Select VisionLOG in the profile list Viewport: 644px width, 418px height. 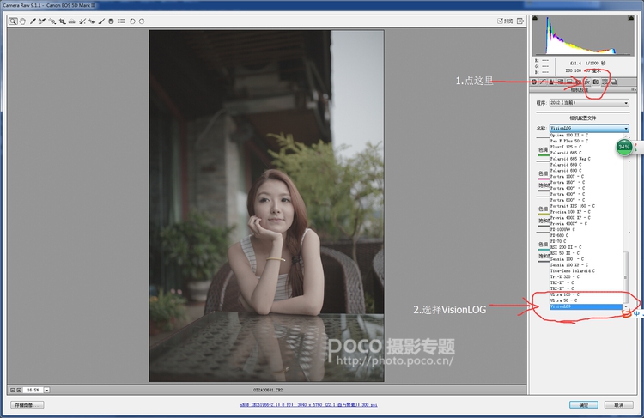(586, 306)
